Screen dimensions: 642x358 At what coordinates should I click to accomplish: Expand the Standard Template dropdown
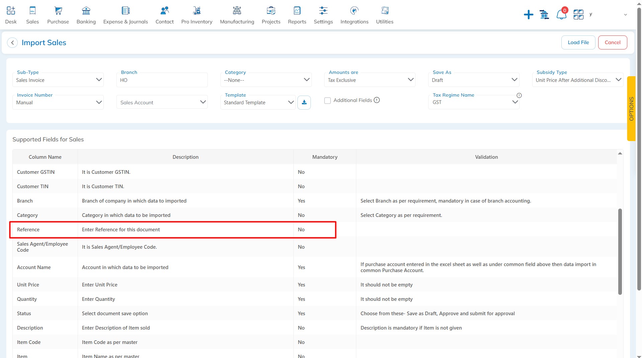[x=258, y=102]
